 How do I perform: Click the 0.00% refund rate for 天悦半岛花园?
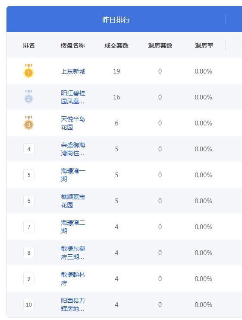pyautogui.click(x=203, y=123)
